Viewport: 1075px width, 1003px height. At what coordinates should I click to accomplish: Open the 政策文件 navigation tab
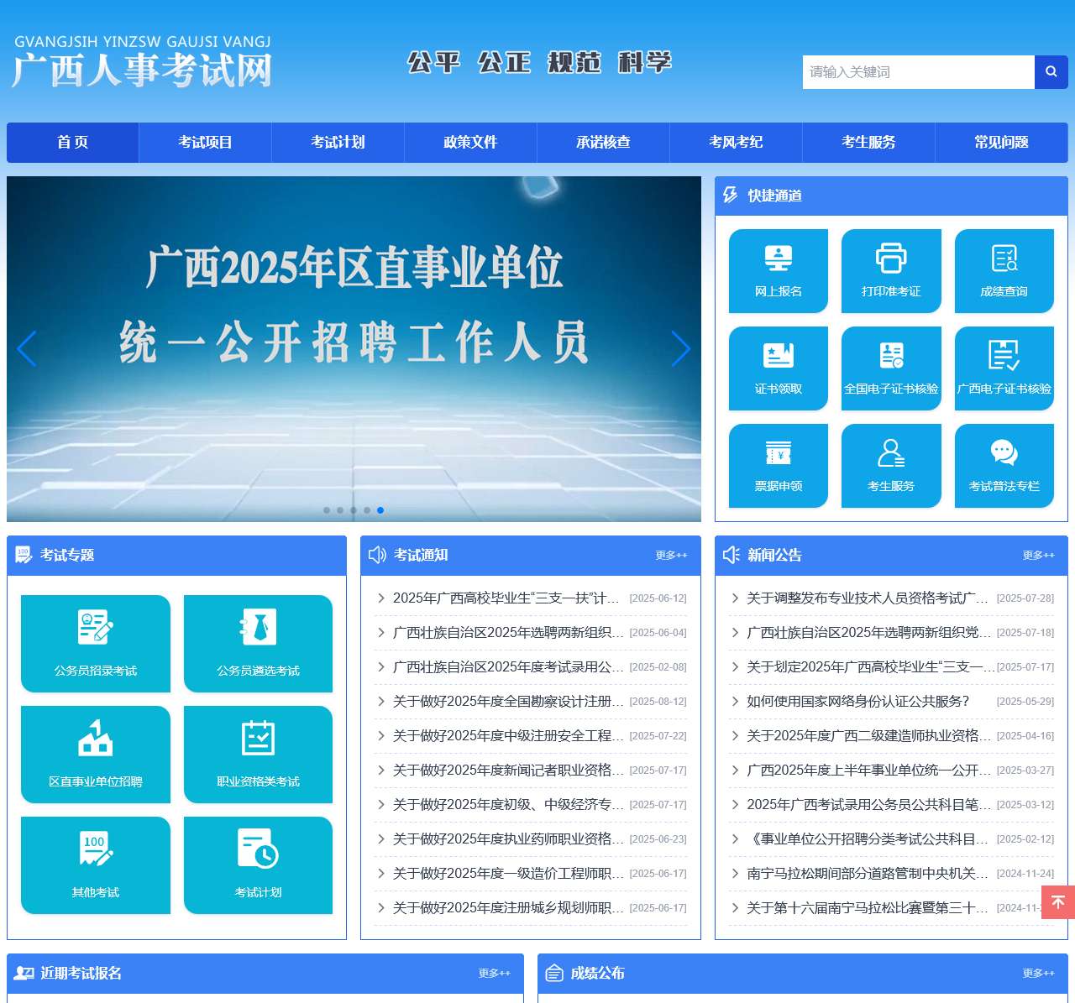click(x=470, y=143)
